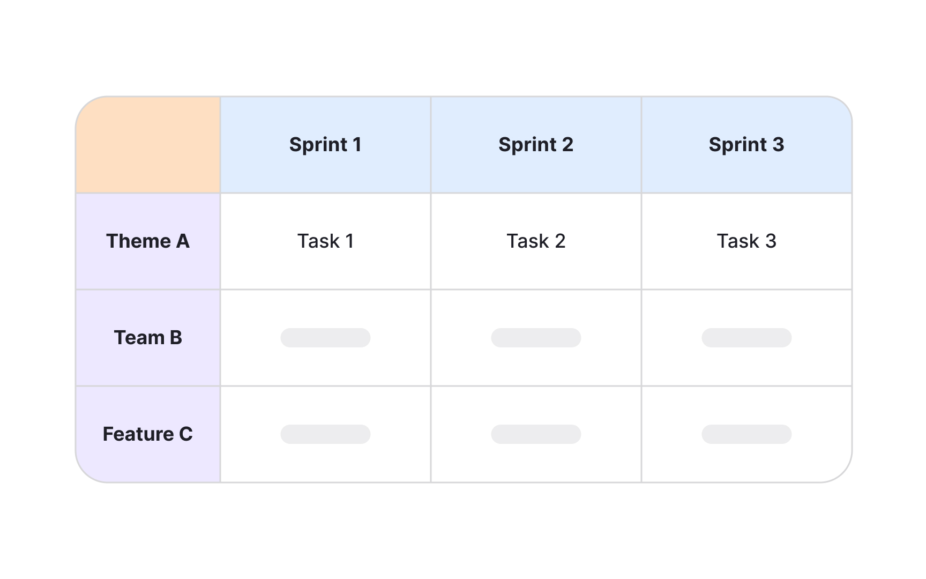Select Feature C placeholder under Sprint 2

tap(536, 434)
